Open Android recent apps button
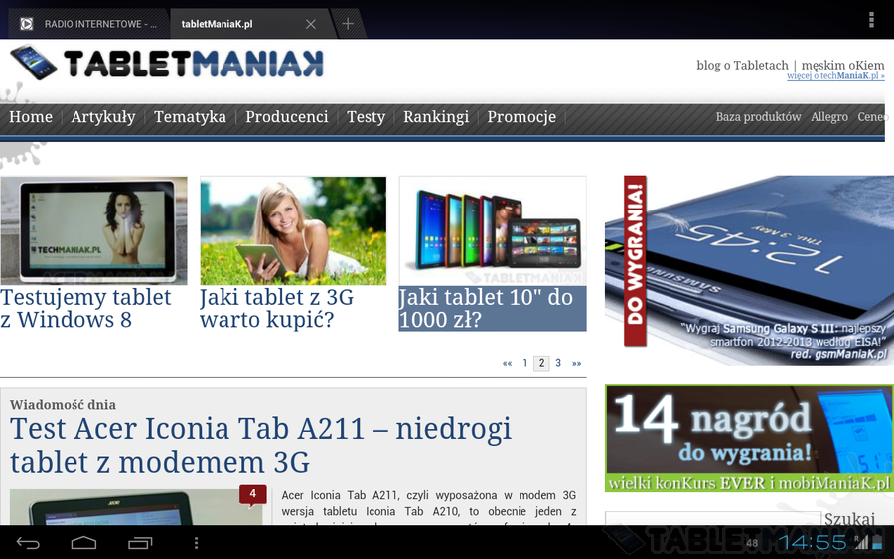 [140, 543]
